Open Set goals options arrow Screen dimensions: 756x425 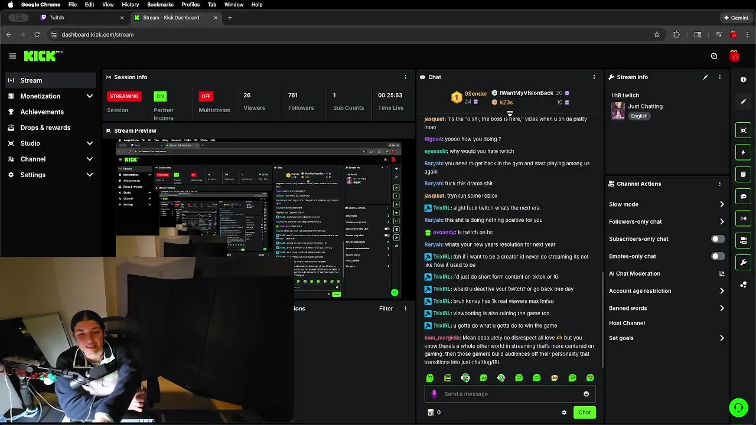click(722, 338)
